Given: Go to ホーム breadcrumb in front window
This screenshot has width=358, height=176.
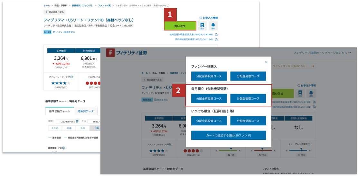Looking at the screenshot, I should point(145,73).
